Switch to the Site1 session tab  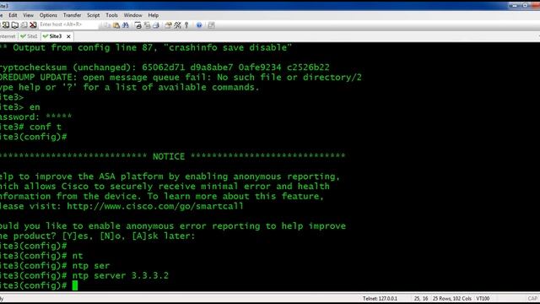[30, 36]
